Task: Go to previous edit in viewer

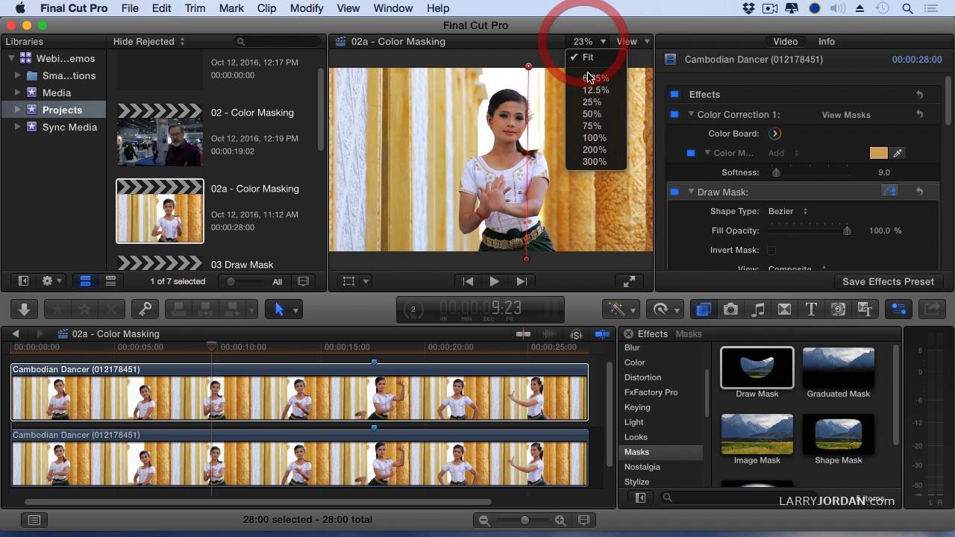Action: (468, 281)
